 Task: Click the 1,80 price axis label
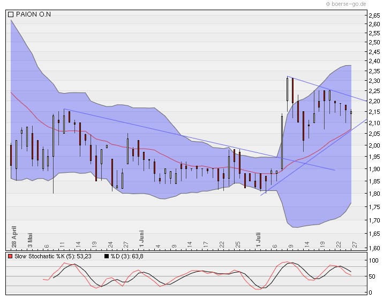click(374, 194)
